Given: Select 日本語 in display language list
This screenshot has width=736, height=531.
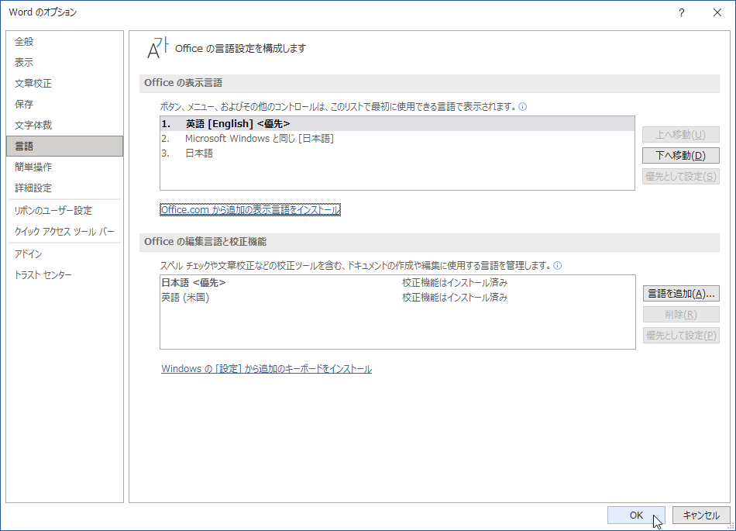Looking at the screenshot, I should [397, 153].
